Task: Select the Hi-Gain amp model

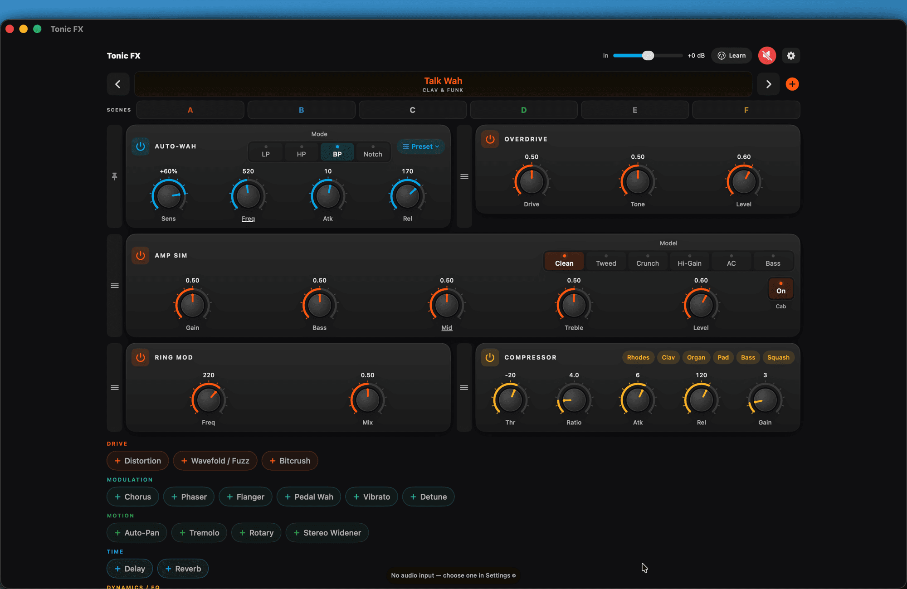Action: pos(689,261)
